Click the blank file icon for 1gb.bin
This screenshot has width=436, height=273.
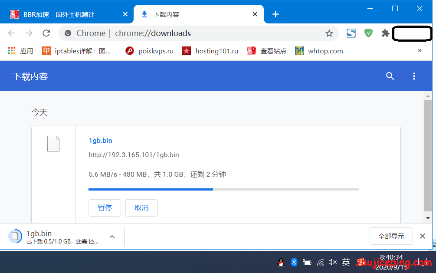[x=53, y=144]
